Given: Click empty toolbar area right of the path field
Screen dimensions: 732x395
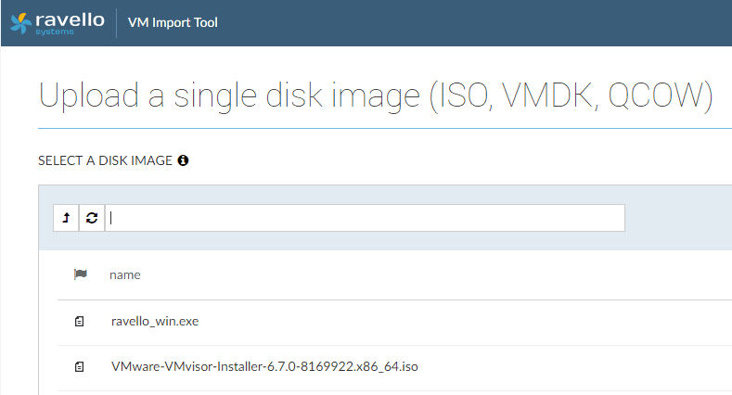Looking at the screenshot, I should [675, 218].
